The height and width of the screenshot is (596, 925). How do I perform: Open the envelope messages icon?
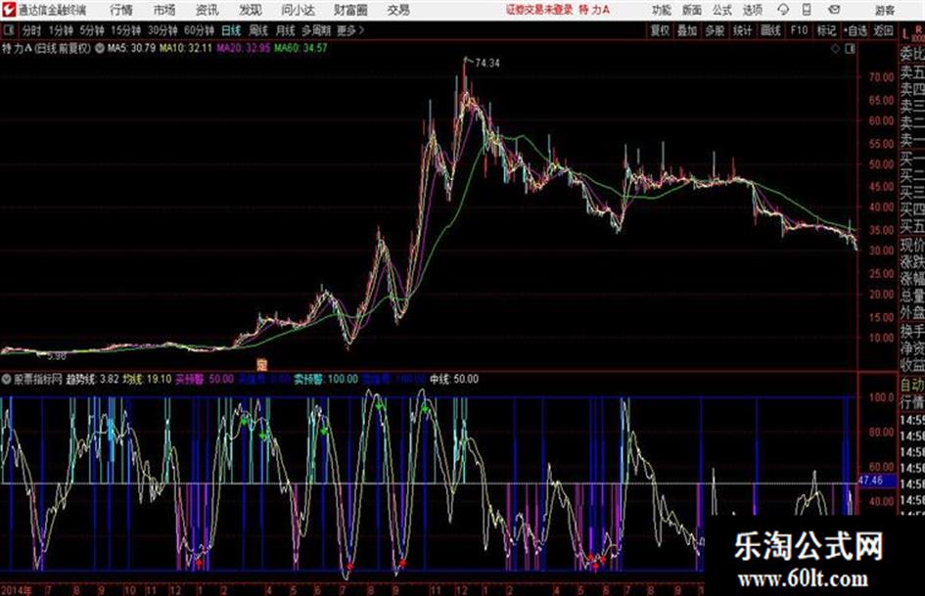(x=834, y=10)
